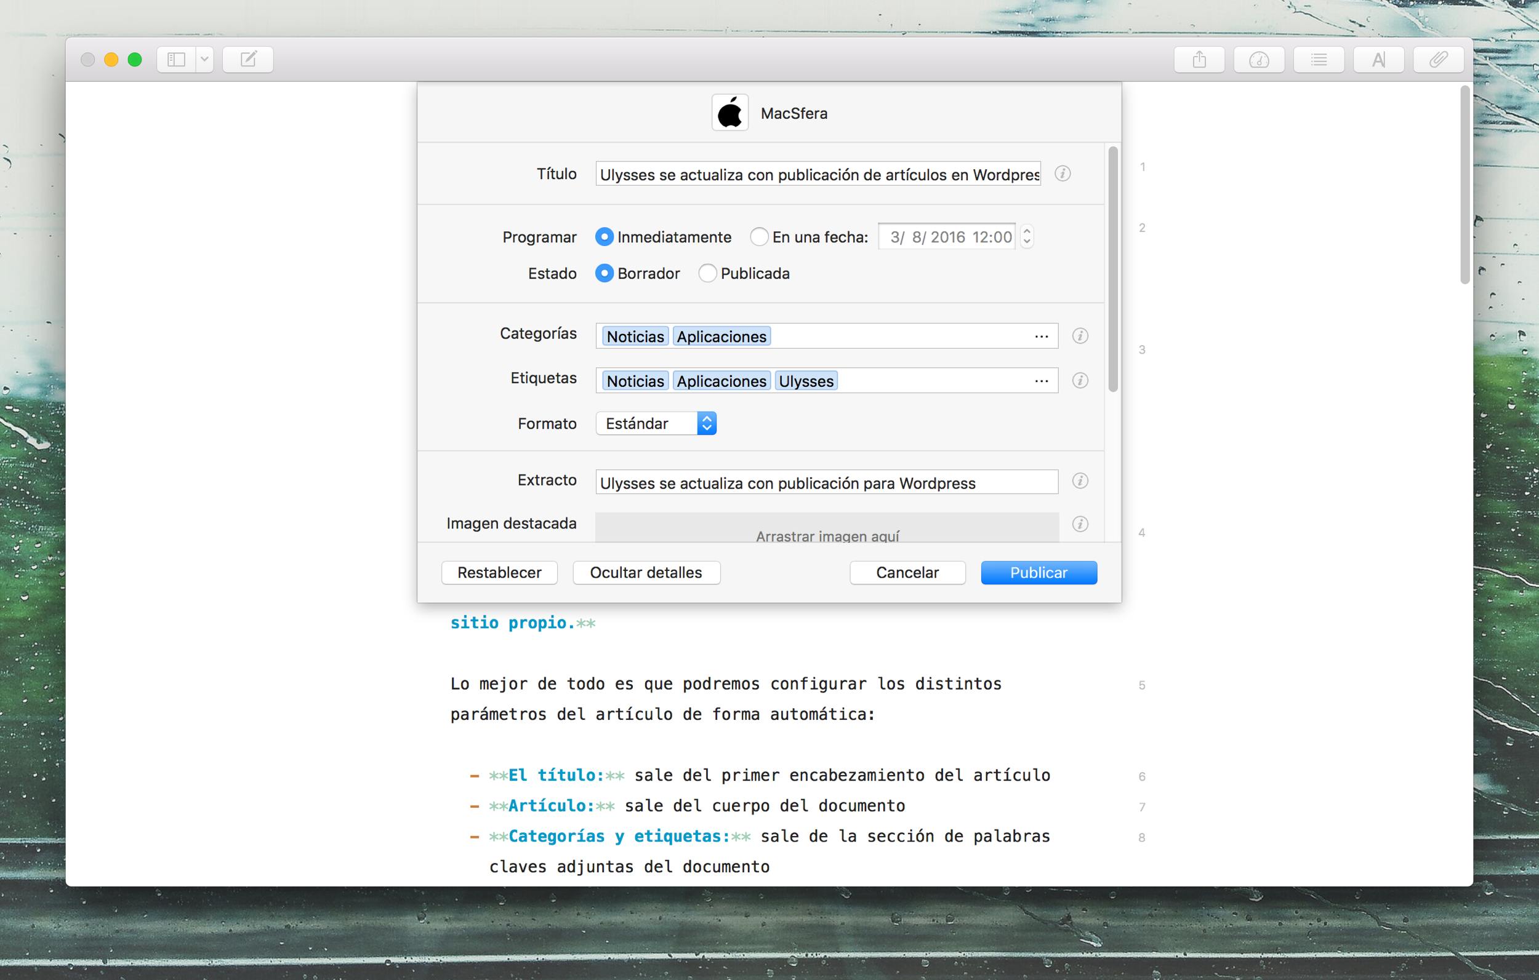Open the Categorías ellipsis menu

click(1041, 337)
